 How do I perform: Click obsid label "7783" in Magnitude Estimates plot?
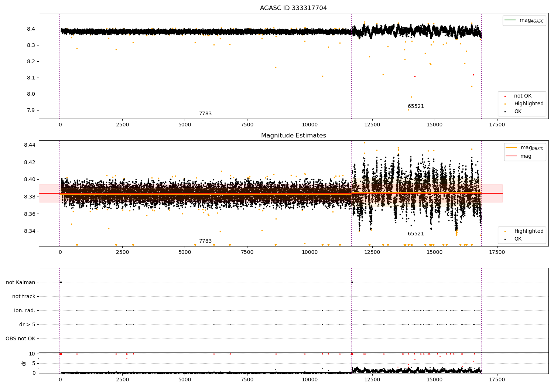coord(205,241)
